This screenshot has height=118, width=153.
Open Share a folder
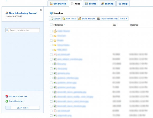[87, 18]
